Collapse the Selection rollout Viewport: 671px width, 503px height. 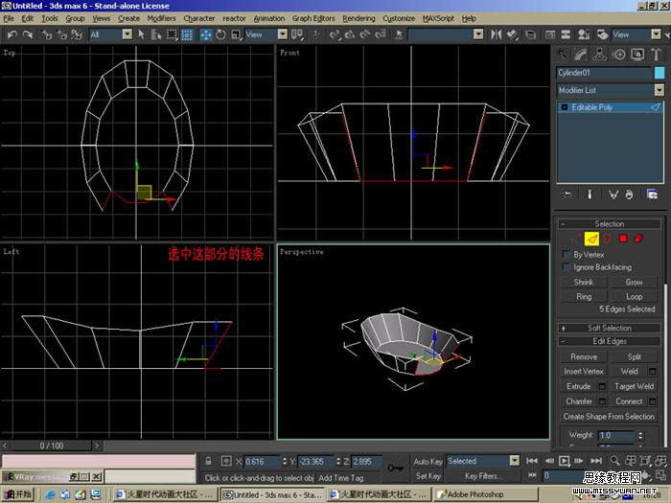tap(610, 223)
